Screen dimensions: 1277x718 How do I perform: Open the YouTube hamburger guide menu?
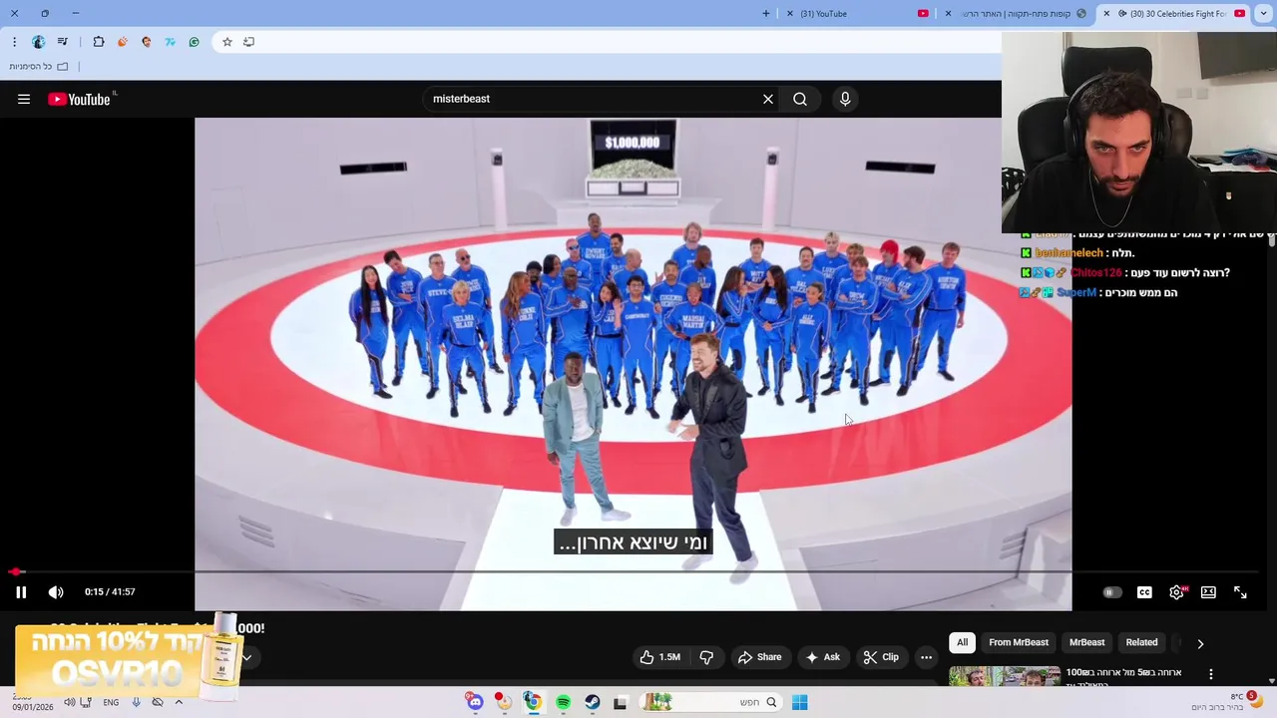[24, 99]
